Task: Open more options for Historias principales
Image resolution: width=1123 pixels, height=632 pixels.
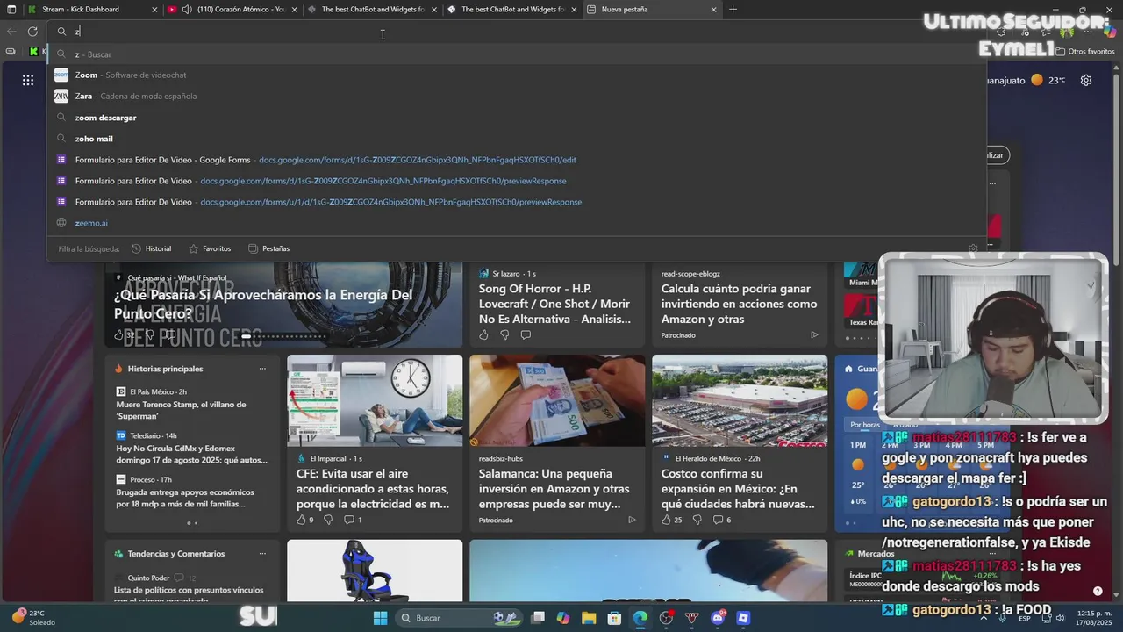Action: [x=262, y=369]
